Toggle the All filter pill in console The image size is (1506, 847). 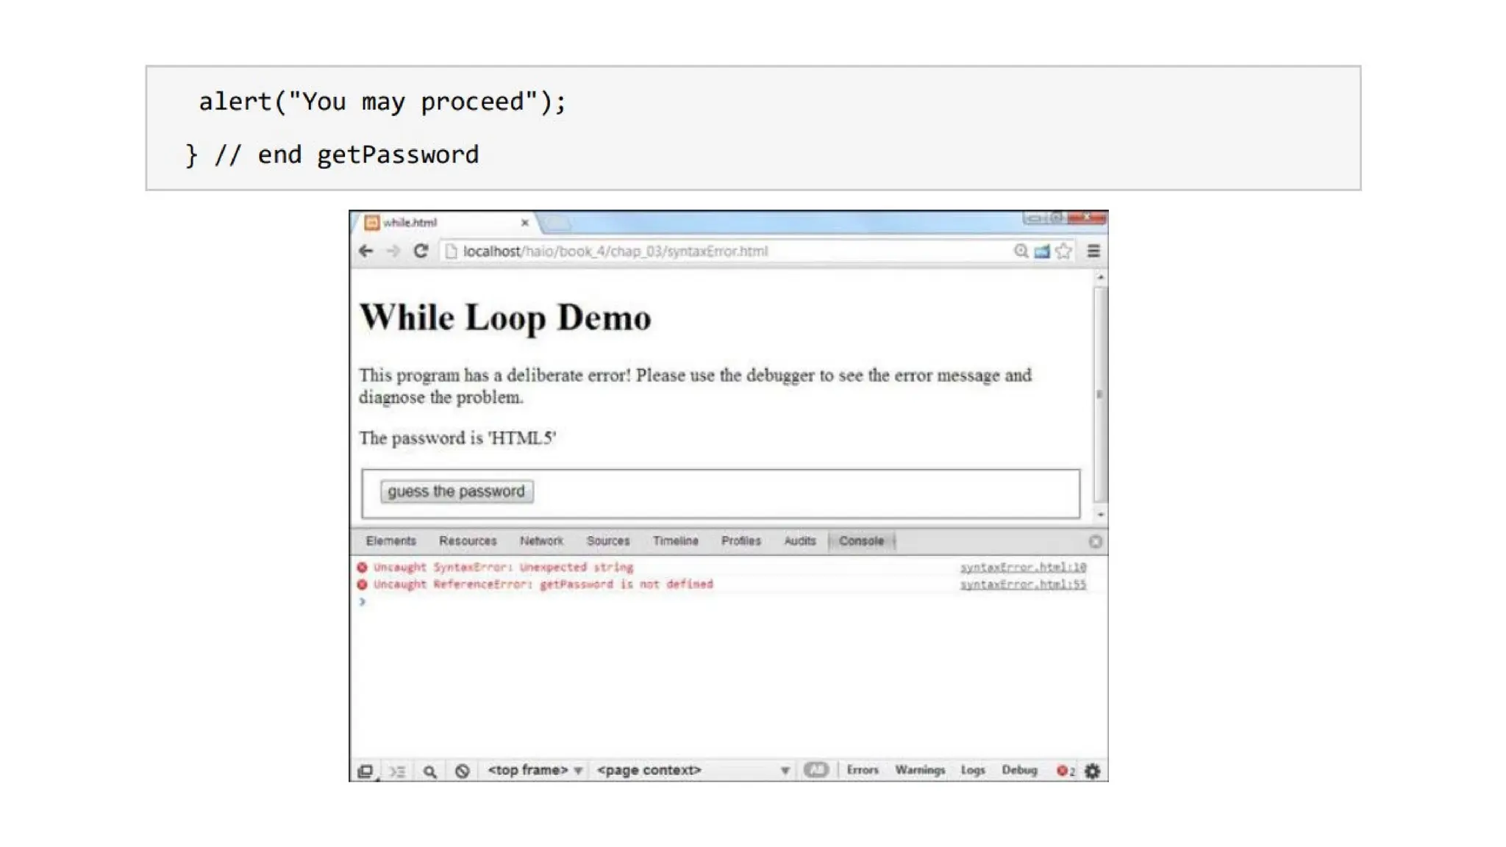point(816,770)
